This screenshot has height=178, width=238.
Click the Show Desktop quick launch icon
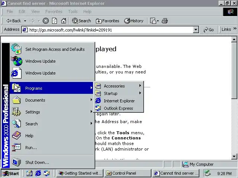pos(29,173)
